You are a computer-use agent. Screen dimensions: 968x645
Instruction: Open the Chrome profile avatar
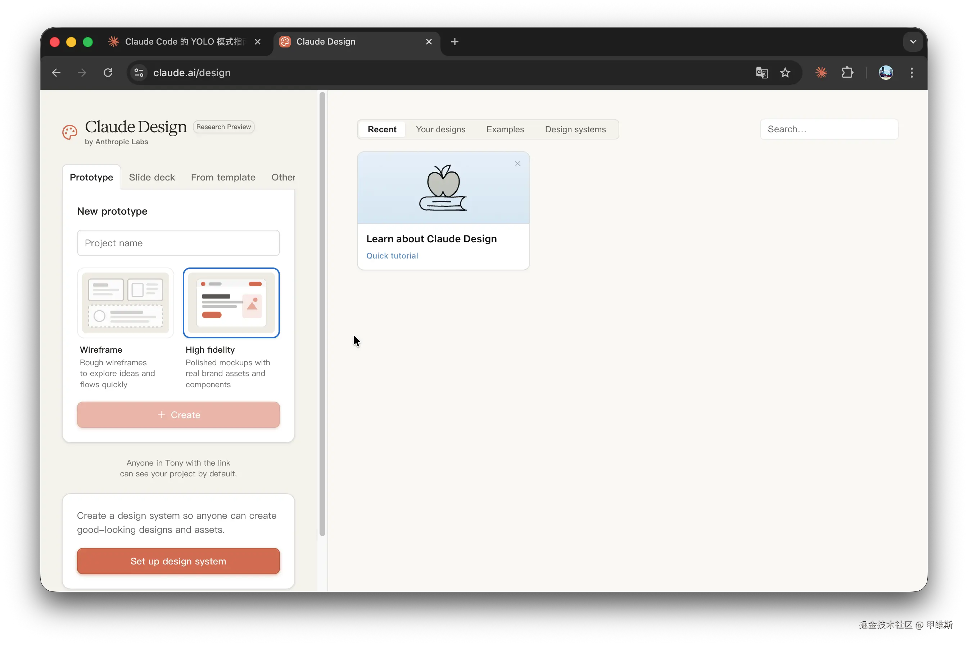click(886, 73)
